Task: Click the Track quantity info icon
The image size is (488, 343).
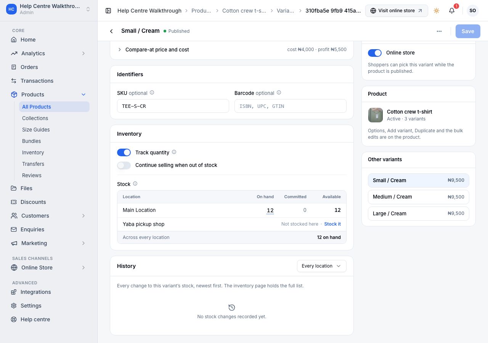Action: click(x=174, y=152)
